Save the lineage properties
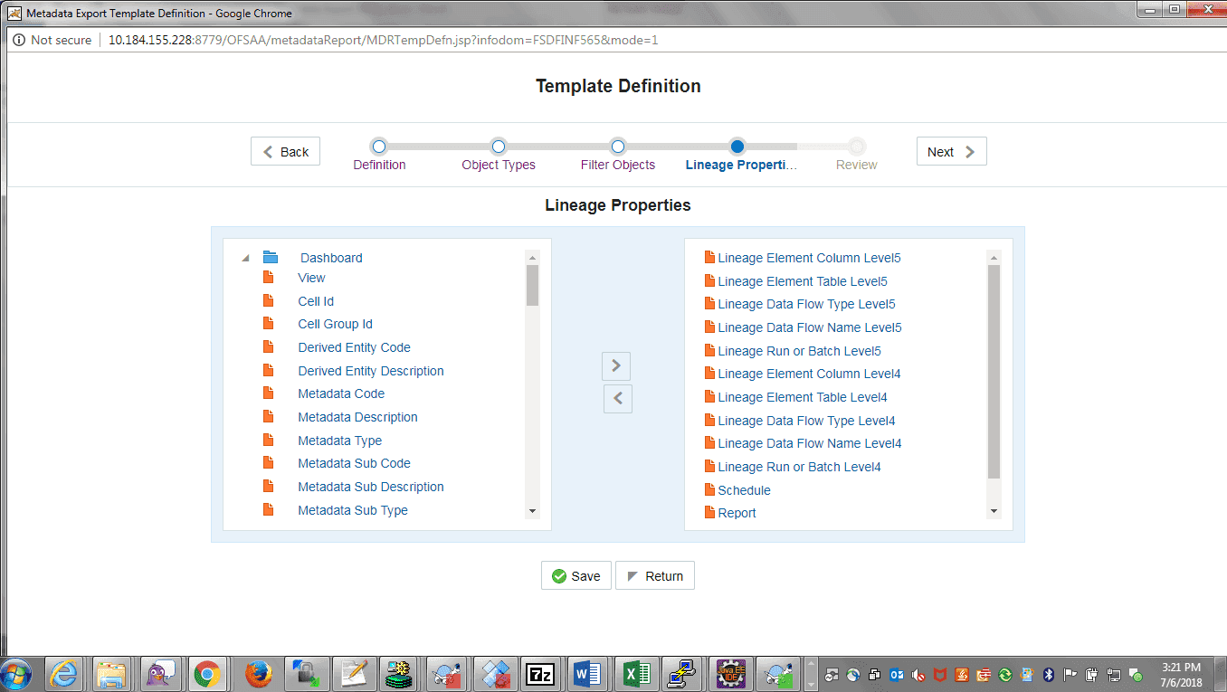 click(575, 574)
